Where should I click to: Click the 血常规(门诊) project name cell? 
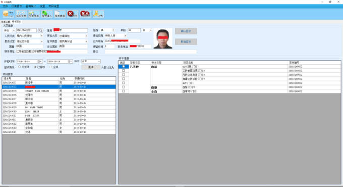(x=234, y=91)
